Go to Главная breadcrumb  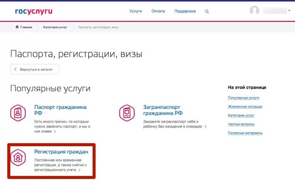pos(26,27)
